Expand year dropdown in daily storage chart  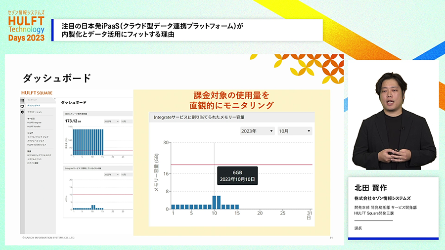point(111,121)
